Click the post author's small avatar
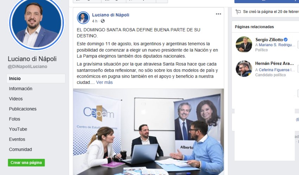Image resolution: width=299 pixels, height=175 pixels. point(83,17)
